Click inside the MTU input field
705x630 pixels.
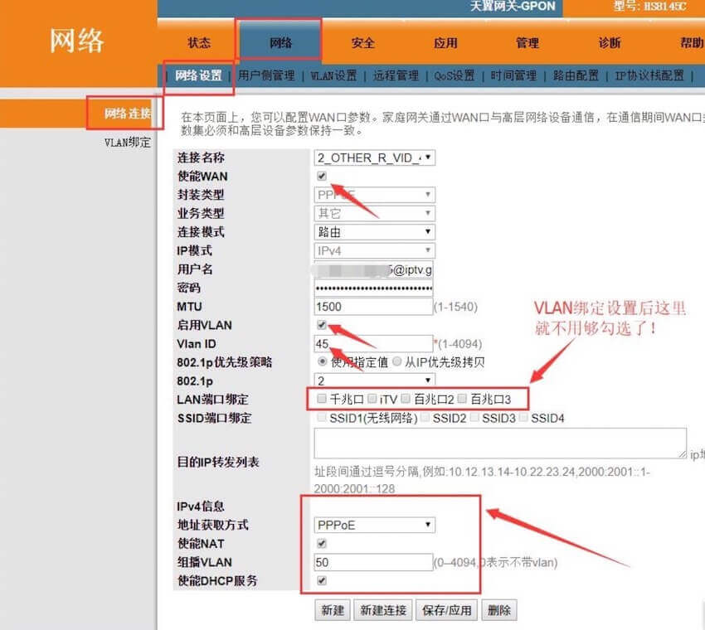click(373, 306)
